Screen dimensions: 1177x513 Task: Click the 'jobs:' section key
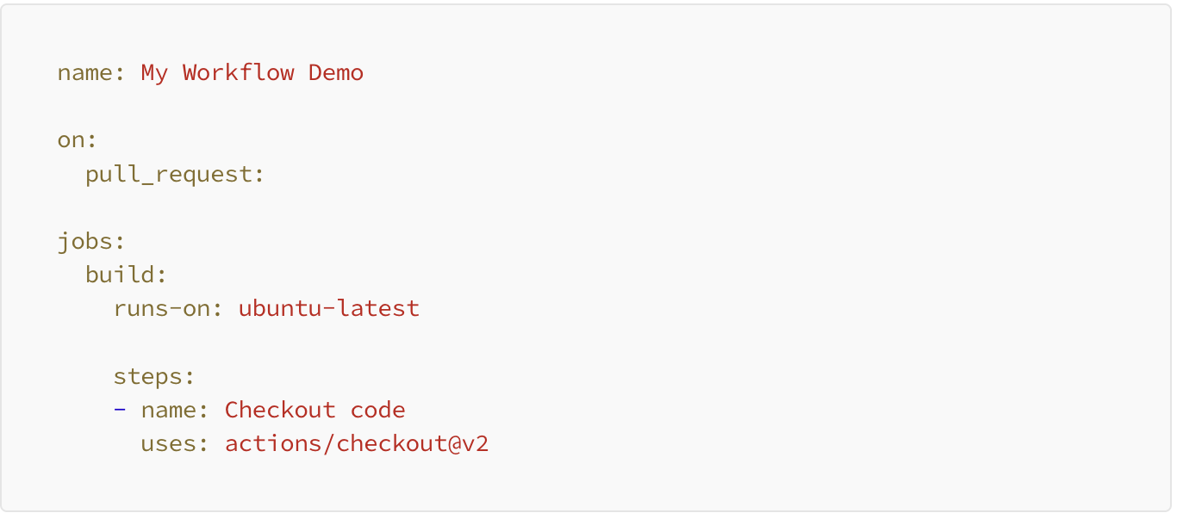pos(92,242)
